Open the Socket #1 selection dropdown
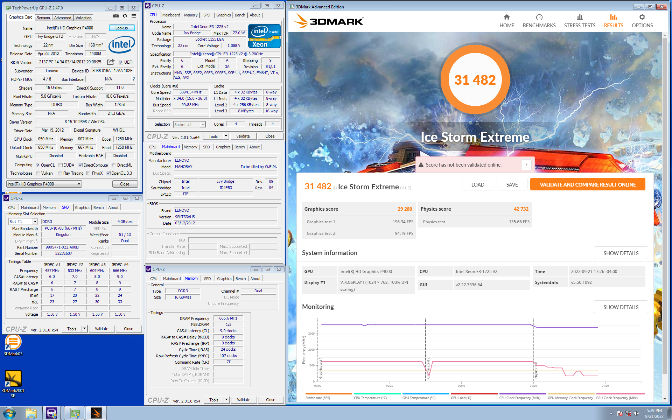The image size is (672, 420). (x=189, y=125)
